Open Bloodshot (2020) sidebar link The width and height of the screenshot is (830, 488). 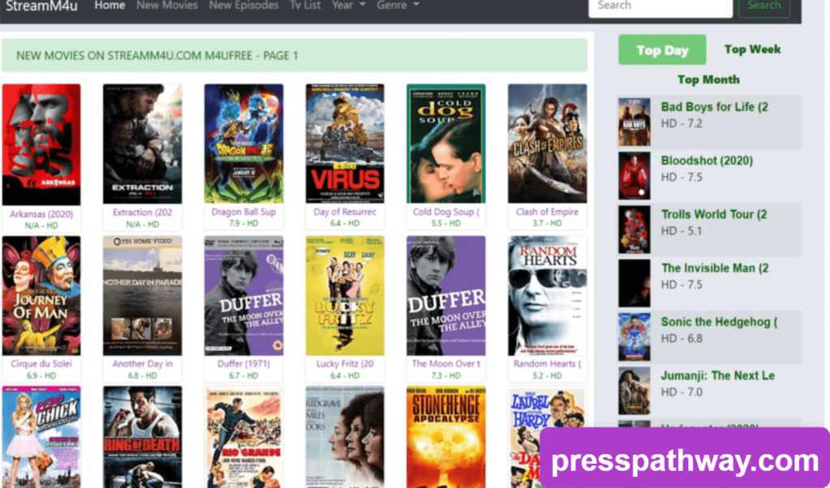click(x=707, y=161)
